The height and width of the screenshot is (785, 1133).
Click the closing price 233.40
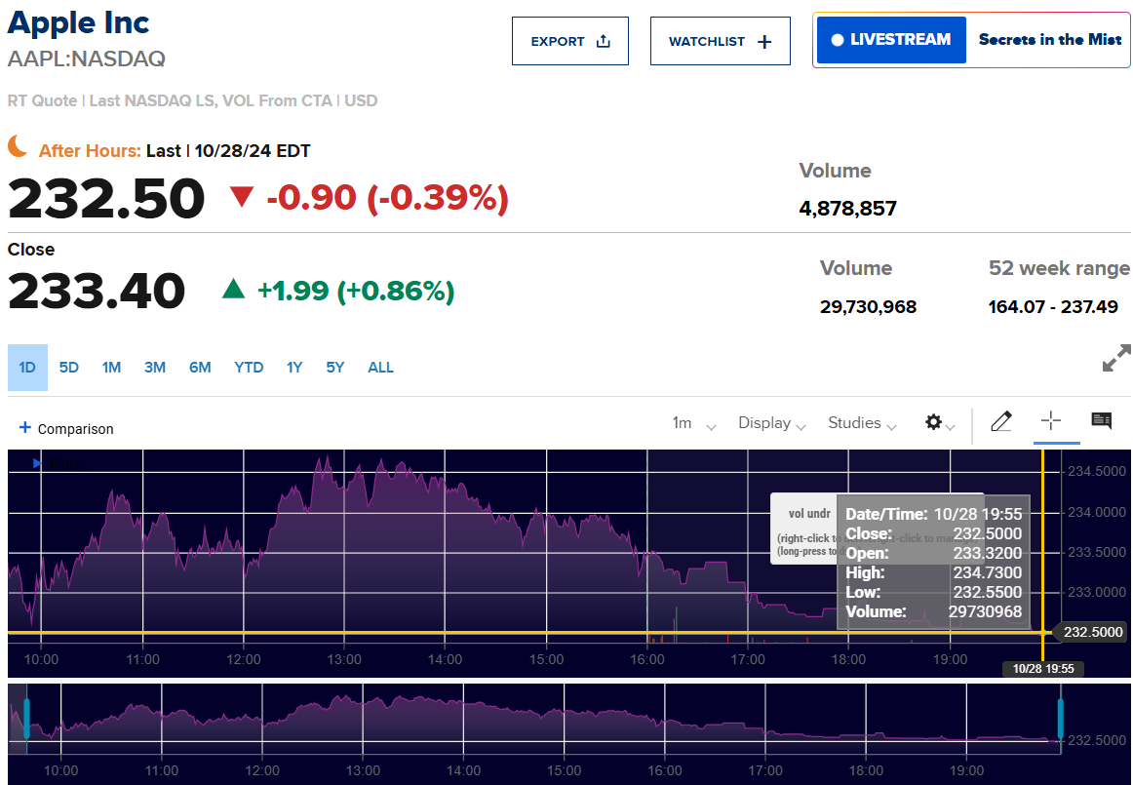coord(97,291)
